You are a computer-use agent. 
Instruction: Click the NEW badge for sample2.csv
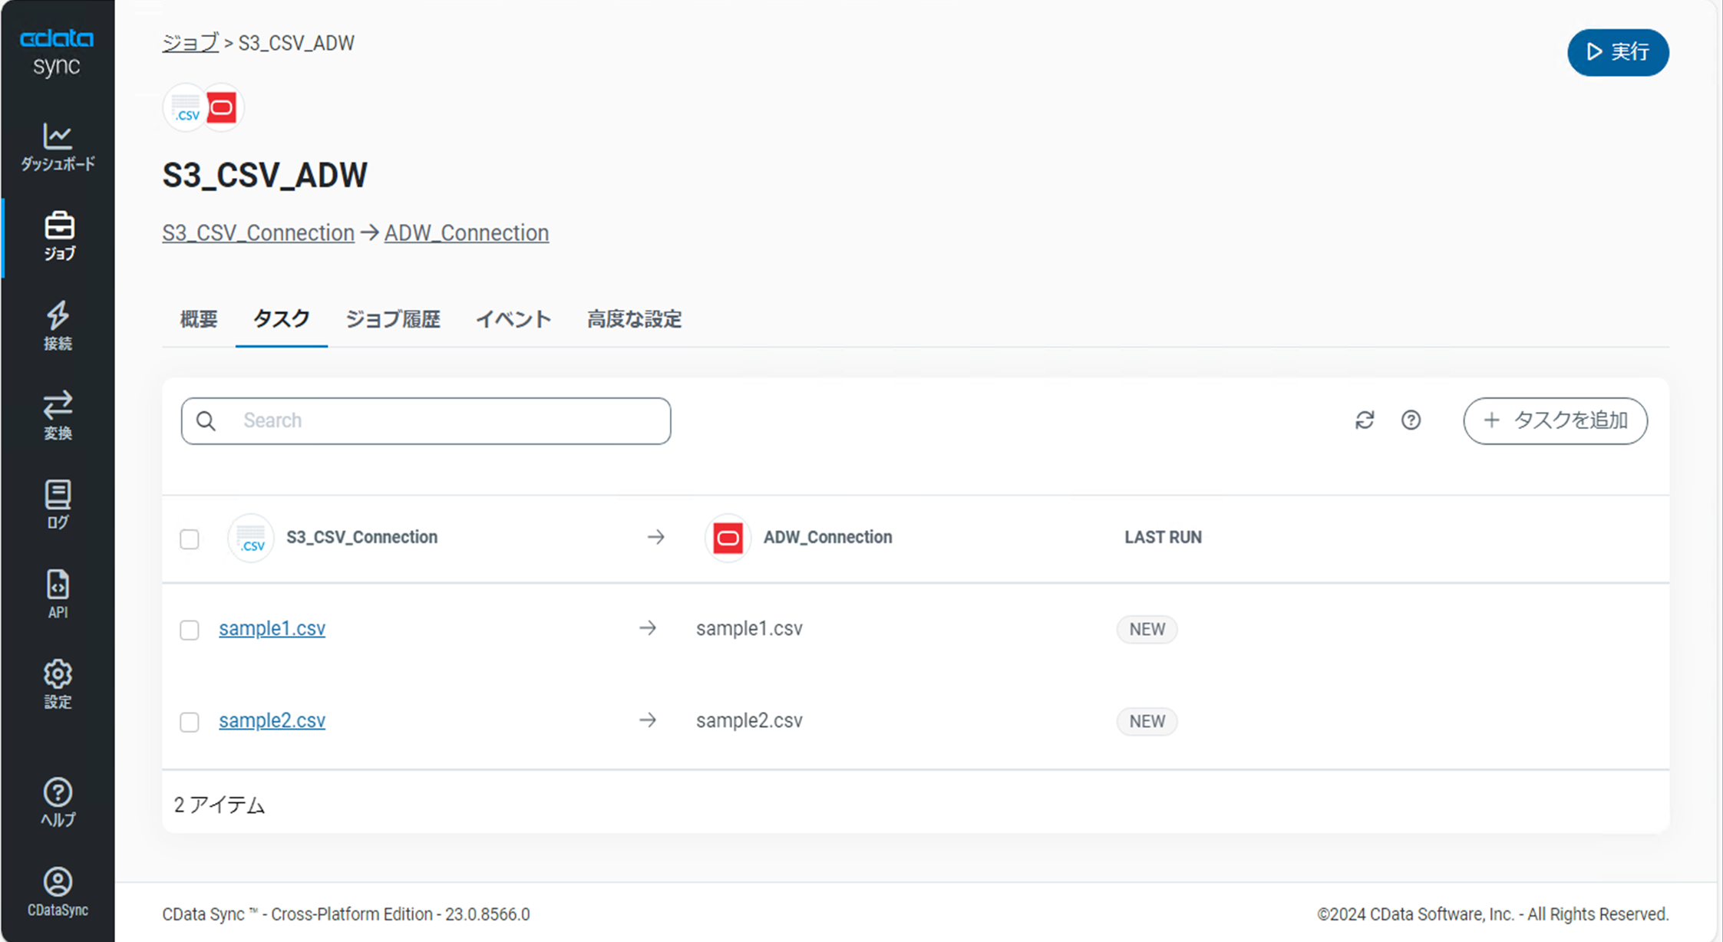pos(1147,721)
